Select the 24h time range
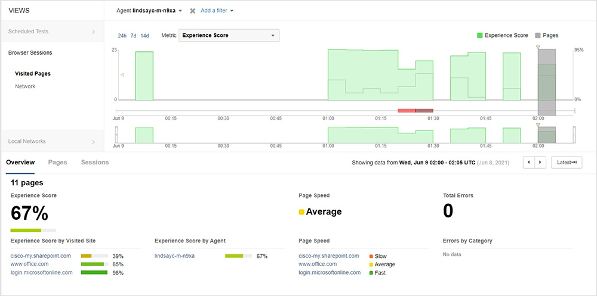This screenshot has height=296, width=597. (122, 36)
